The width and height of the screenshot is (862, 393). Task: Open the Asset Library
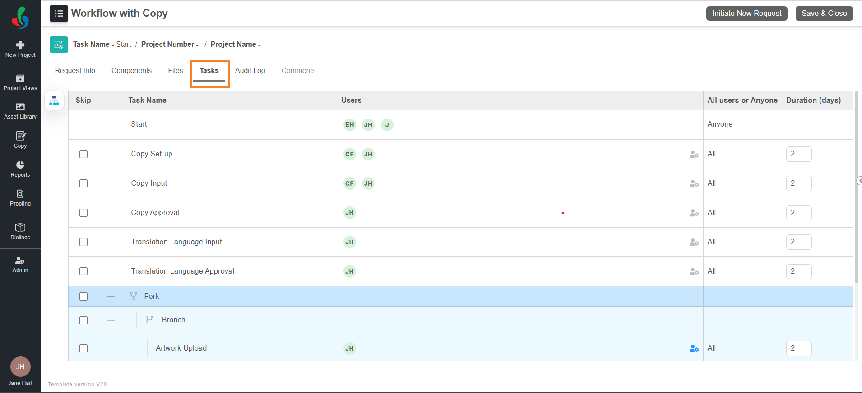(20, 111)
